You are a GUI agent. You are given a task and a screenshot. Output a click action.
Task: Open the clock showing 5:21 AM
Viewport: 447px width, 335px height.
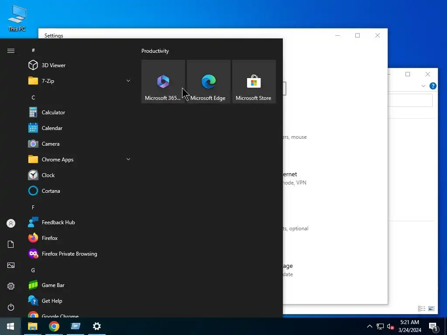pos(409,326)
